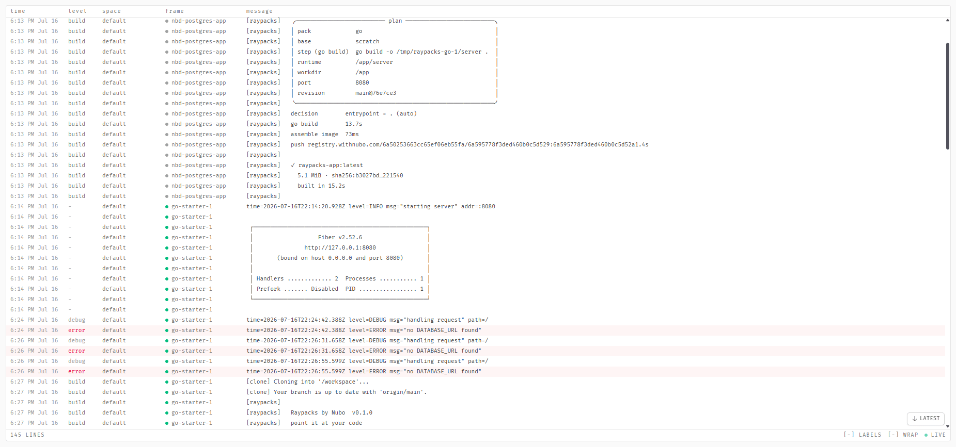Select the 'push registry.withnubo.com' log line

[x=476, y=144]
